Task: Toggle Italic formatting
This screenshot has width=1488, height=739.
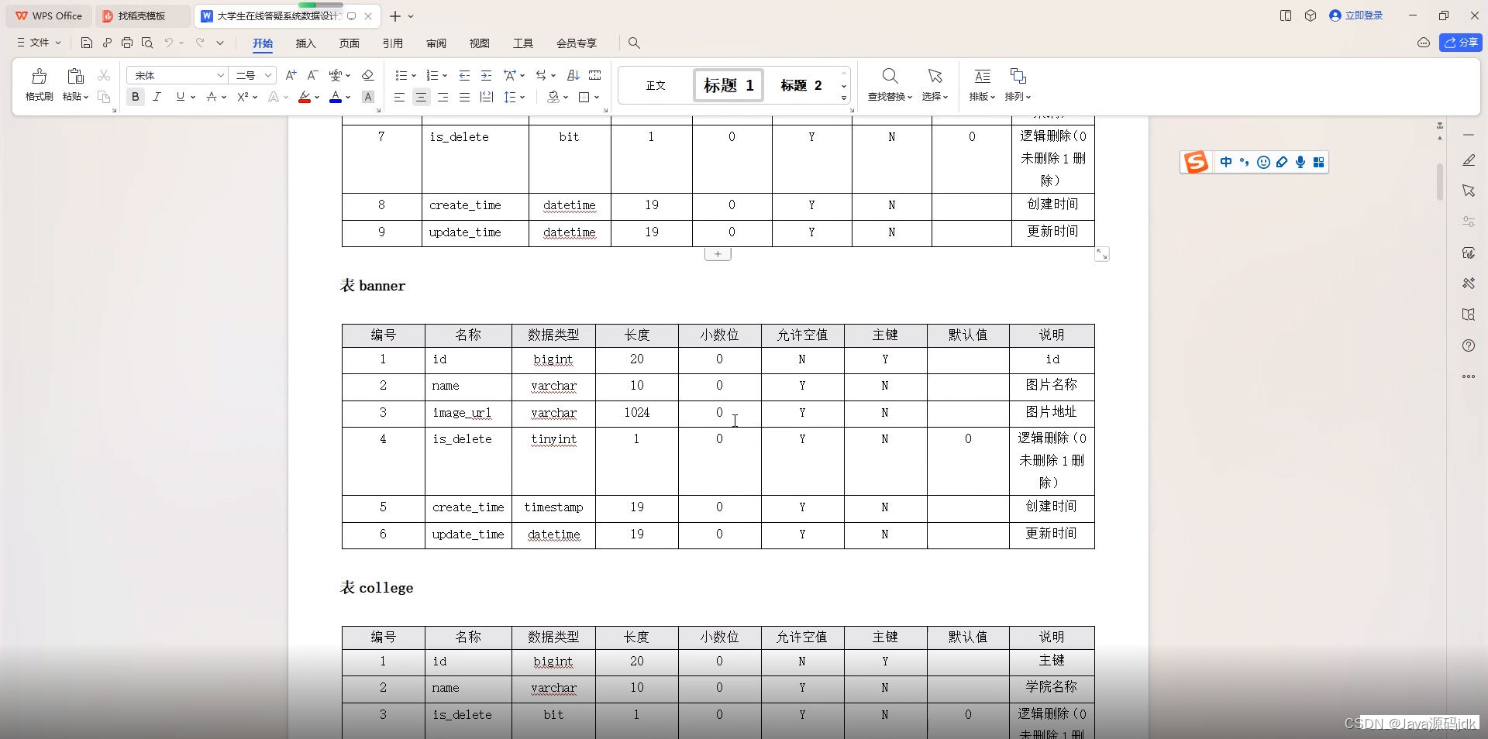Action: (x=157, y=97)
